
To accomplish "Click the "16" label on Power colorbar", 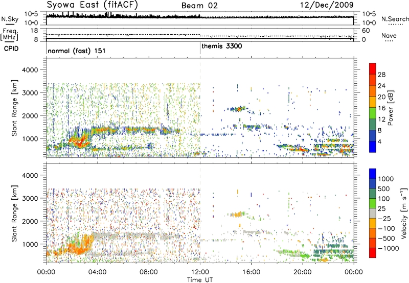I will click(x=381, y=108).
